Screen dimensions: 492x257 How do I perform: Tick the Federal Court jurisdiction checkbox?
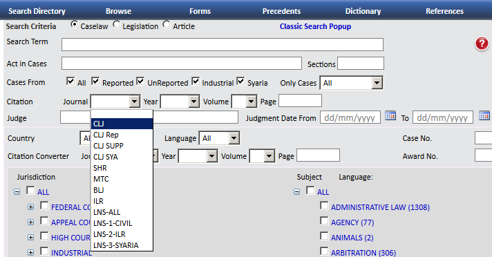[44, 206]
